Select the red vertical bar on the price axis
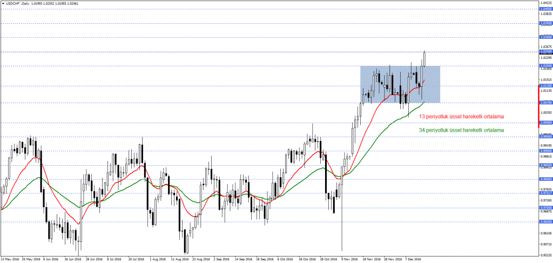Viewport: 553px width, 263px height. [x=538, y=106]
